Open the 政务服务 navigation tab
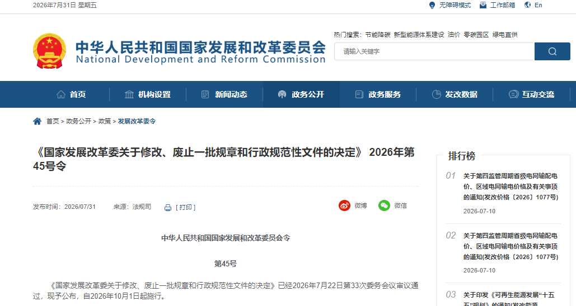The width and height of the screenshot is (576, 306). tap(378, 94)
